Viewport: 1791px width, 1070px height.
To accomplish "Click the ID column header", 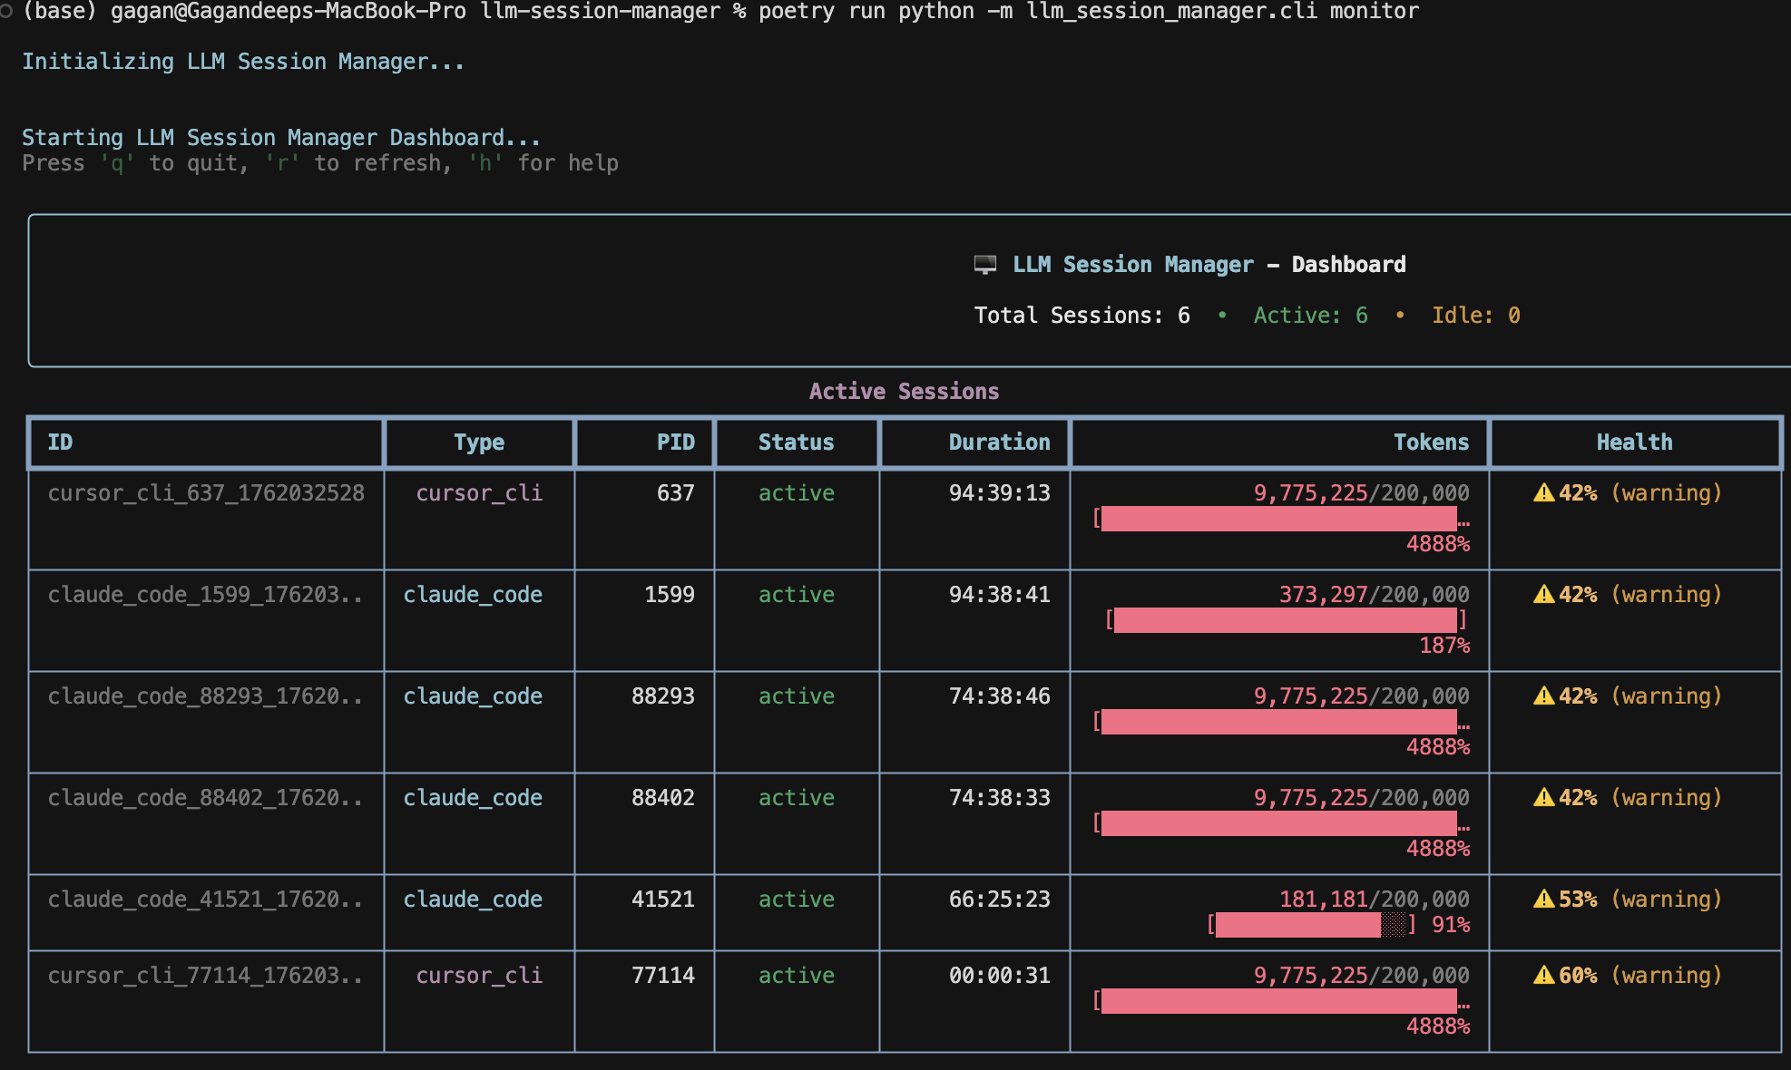I will click(x=60, y=443).
